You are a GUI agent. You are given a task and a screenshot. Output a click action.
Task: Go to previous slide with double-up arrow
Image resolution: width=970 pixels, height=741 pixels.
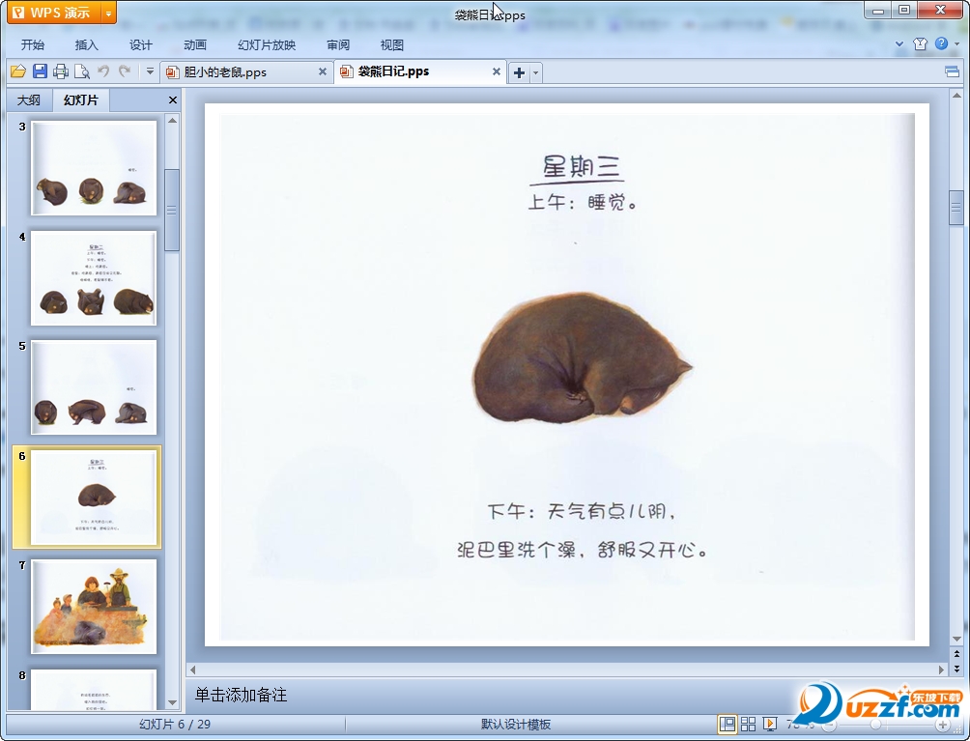pyautogui.click(x=957, y=654)
